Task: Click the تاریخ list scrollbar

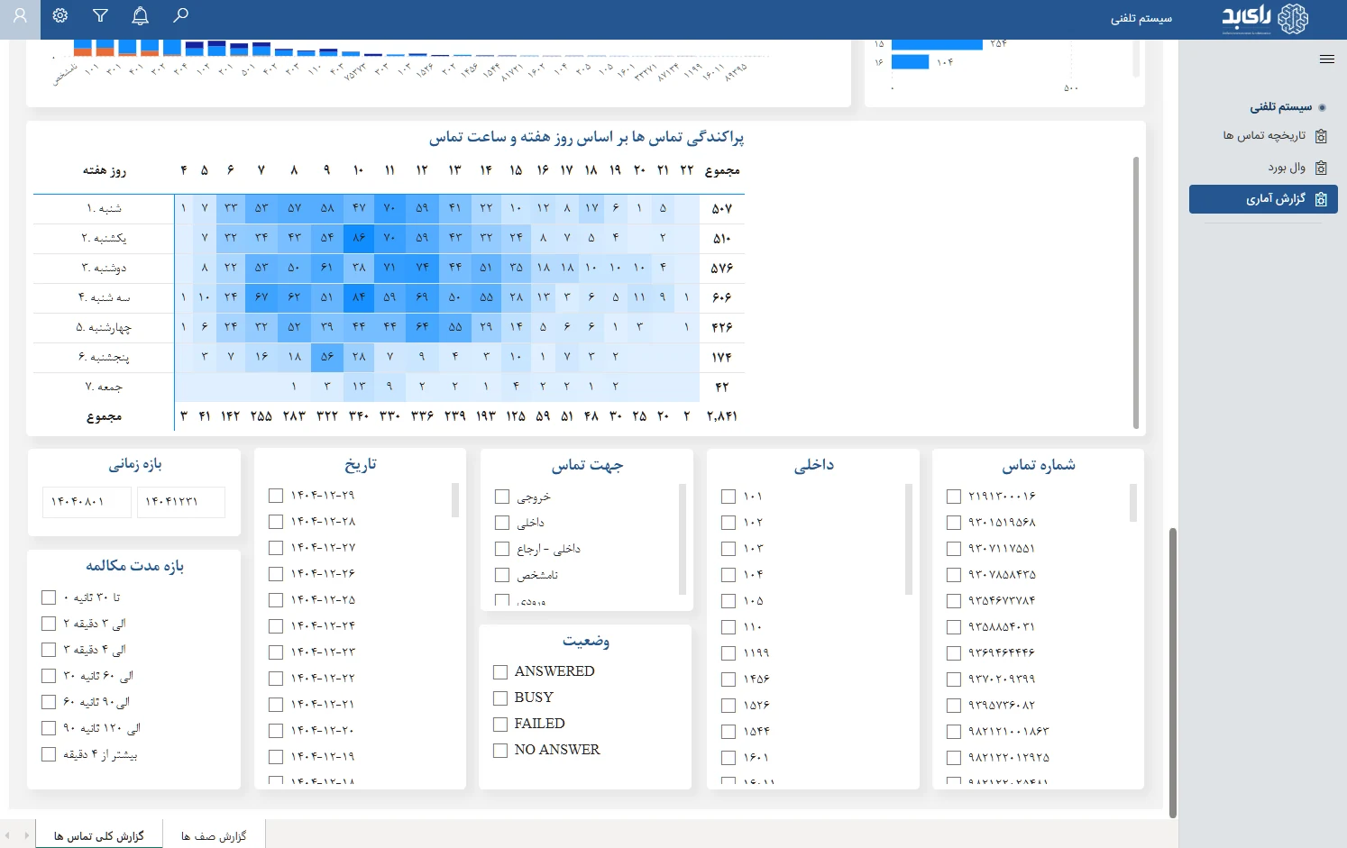Action: pyautogui.click(x=455, y=501)
